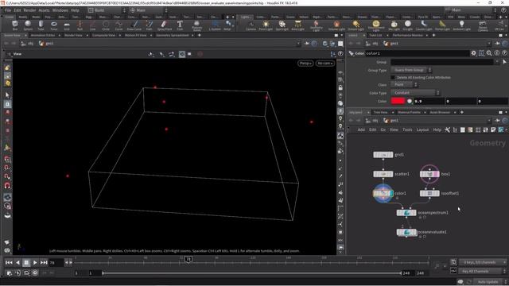The image size is (509, 286).
Task: Open the File menu
Action: (8, 10)
